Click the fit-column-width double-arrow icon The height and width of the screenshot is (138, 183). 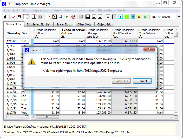coord(94,17)
